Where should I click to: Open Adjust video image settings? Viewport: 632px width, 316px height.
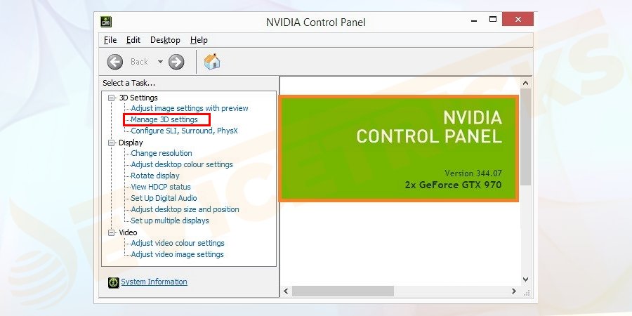click(x=177, y=254)
